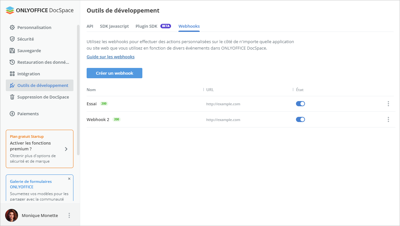Click the Activer les fonctions premium text
This screenshot has width=400, height=226.
pos(30,146)
